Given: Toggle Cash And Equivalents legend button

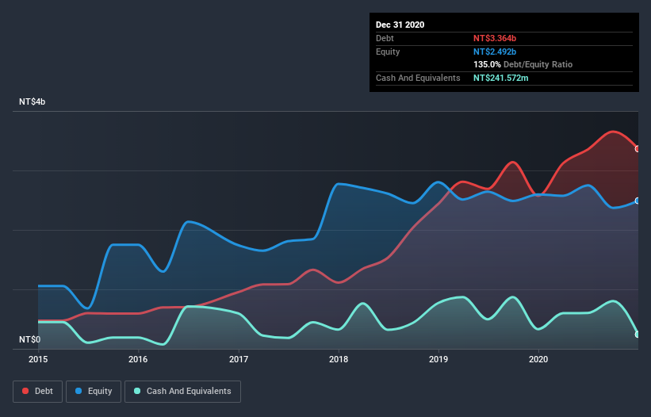Looking at the screenshot, I should tap(182, 392).
